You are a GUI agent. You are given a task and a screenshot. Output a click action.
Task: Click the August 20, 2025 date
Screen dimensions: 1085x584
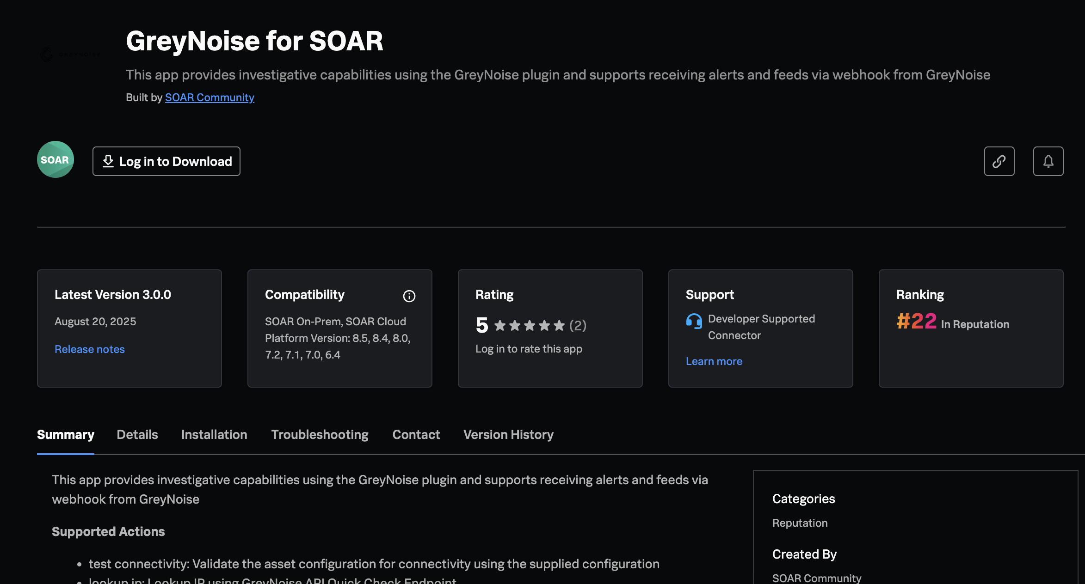pos(95,322)
